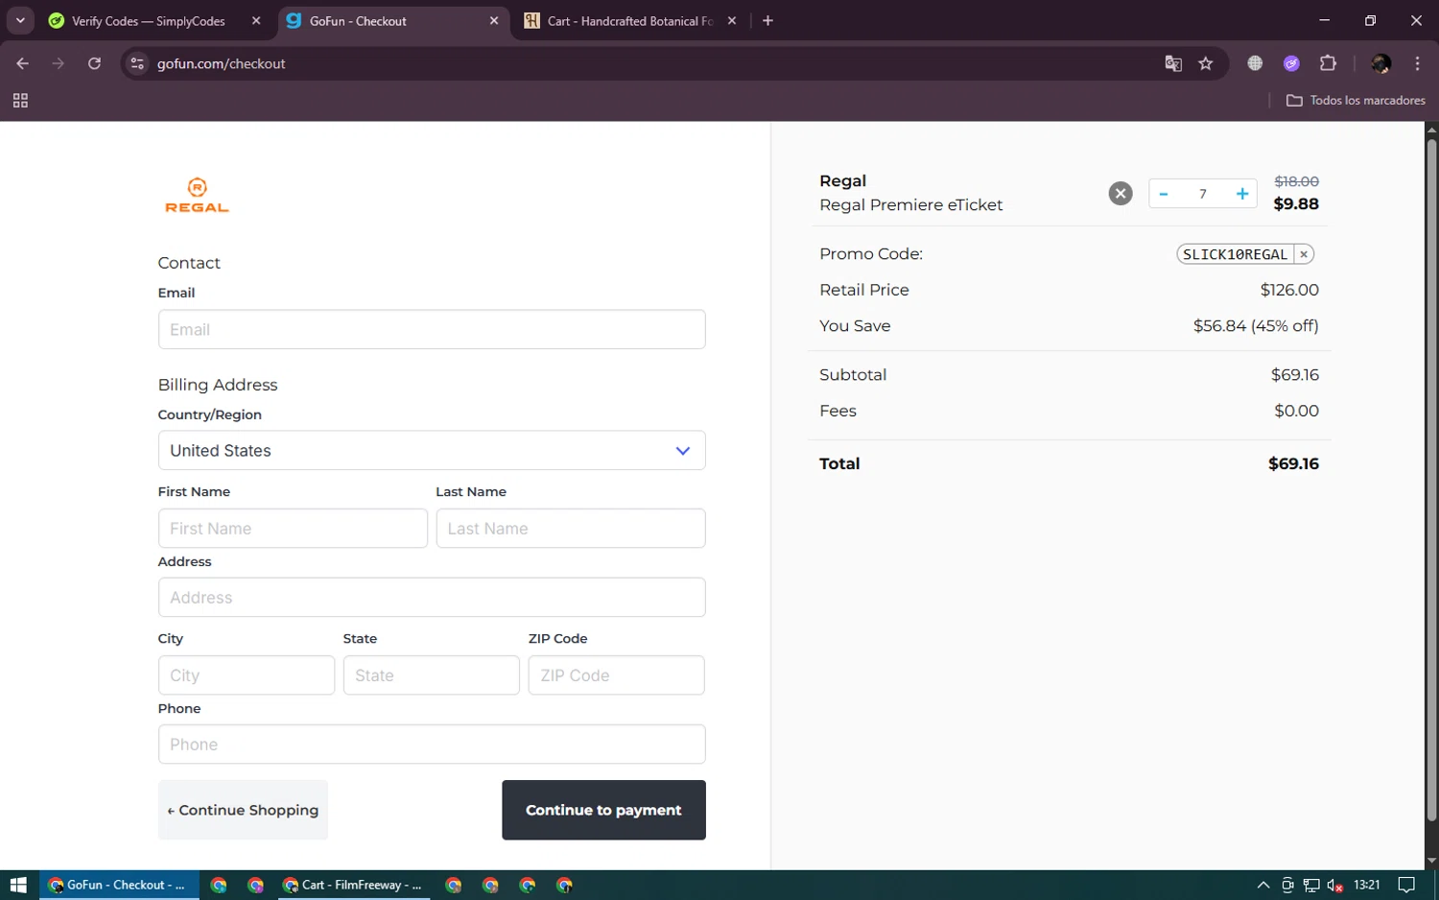1439x900 pixels.
Task: Open a new browser tab
Action: click(767, 20)
